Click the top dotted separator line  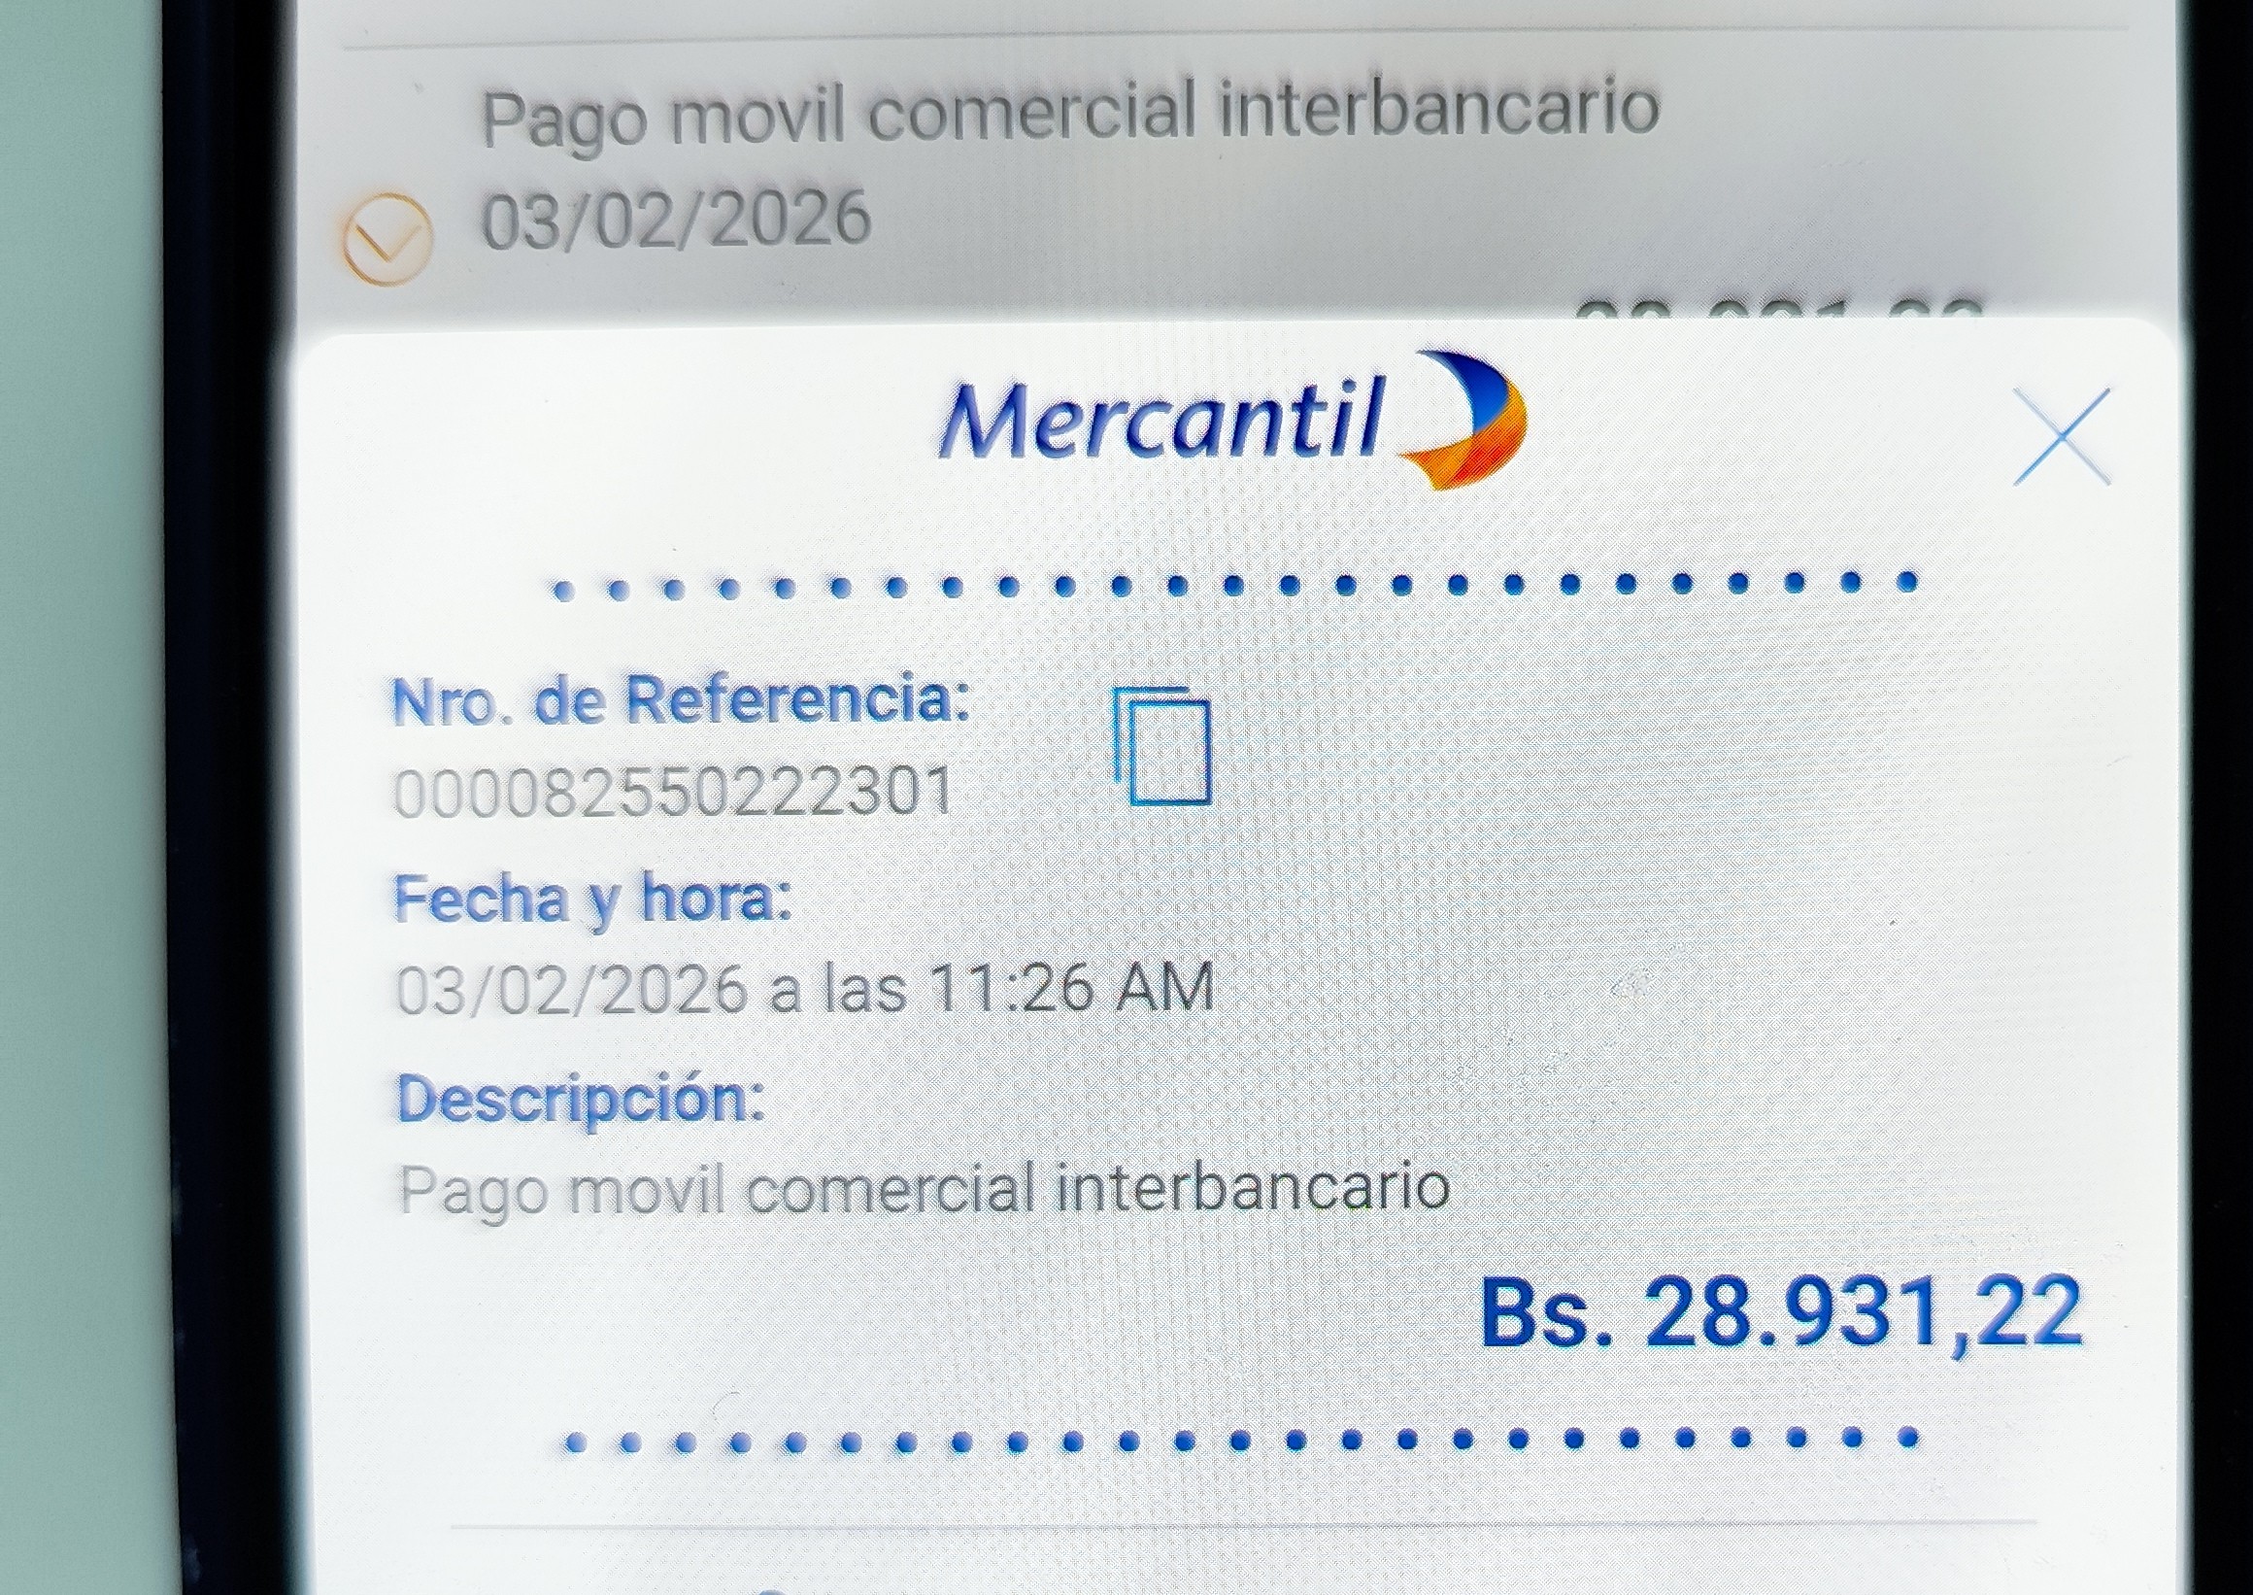click(1235, 587)
